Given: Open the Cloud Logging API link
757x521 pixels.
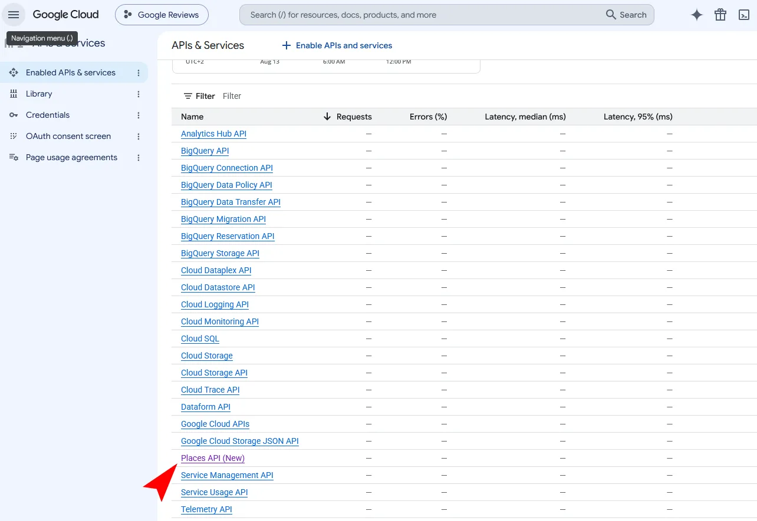Looking at the screenshot, I should (215, 305).
